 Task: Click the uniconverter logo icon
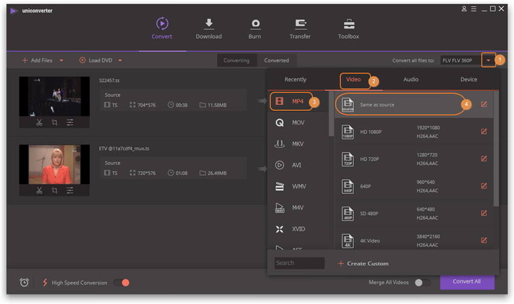(13, 11)
